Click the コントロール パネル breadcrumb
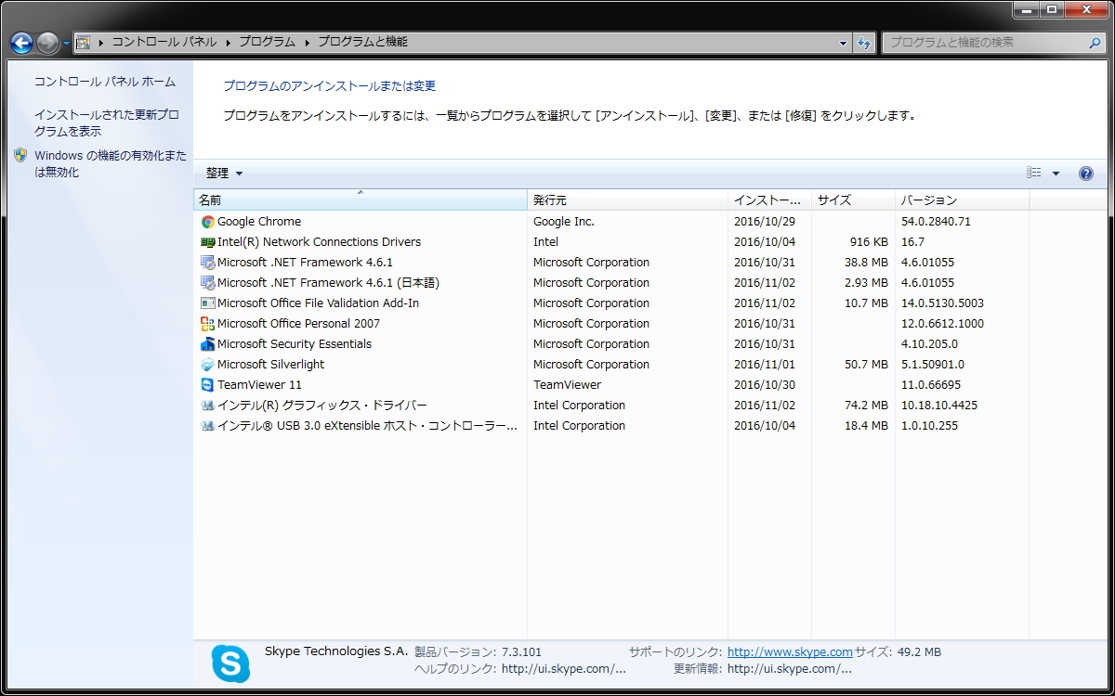The height and width of the screenshot is (696, 1115). (x=164, y=43)
